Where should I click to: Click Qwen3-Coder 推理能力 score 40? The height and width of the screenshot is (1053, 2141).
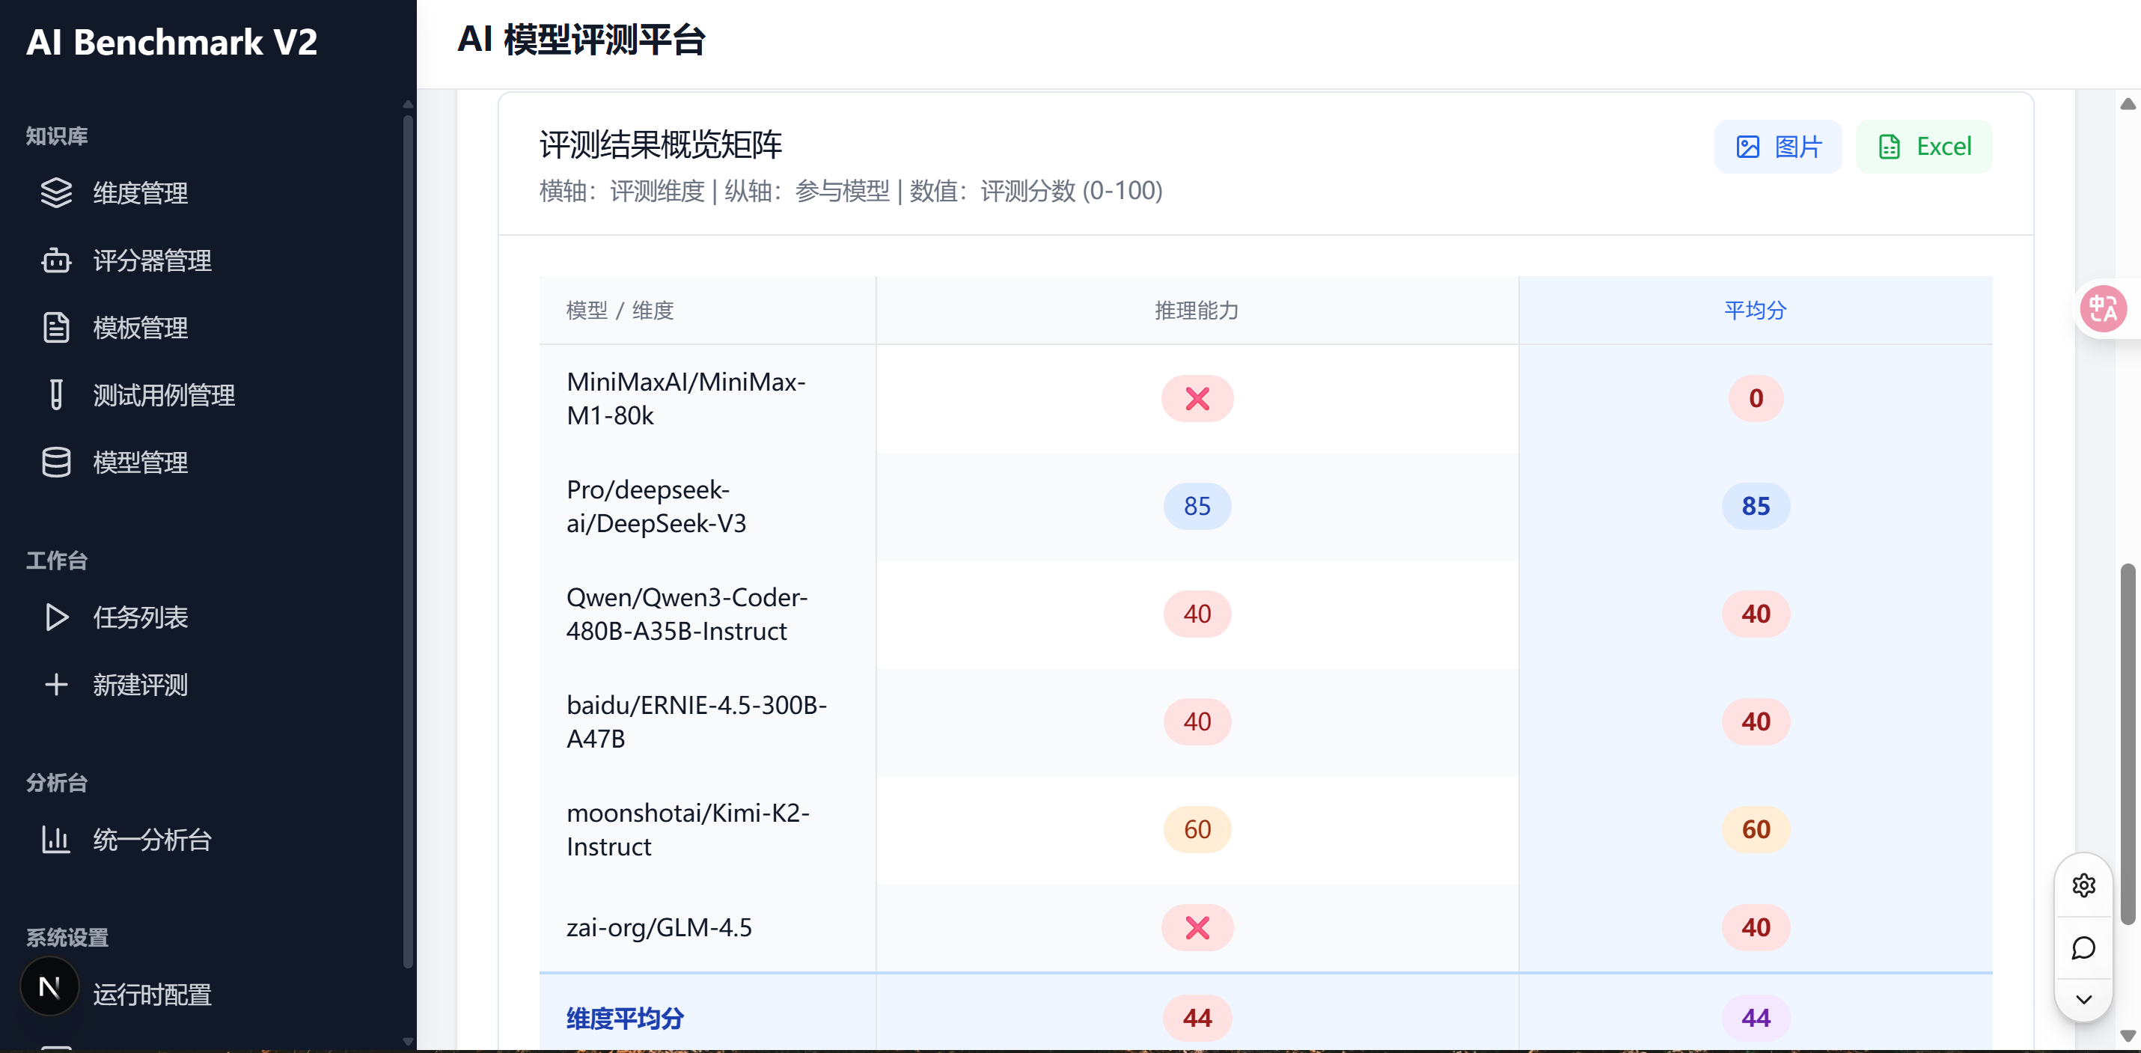[x=1197, y=614]
